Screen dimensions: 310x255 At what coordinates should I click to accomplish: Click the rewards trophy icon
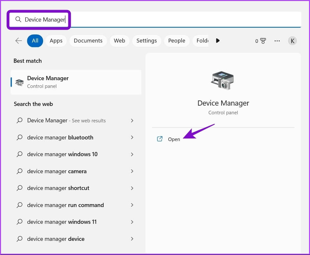click(263, 41)
